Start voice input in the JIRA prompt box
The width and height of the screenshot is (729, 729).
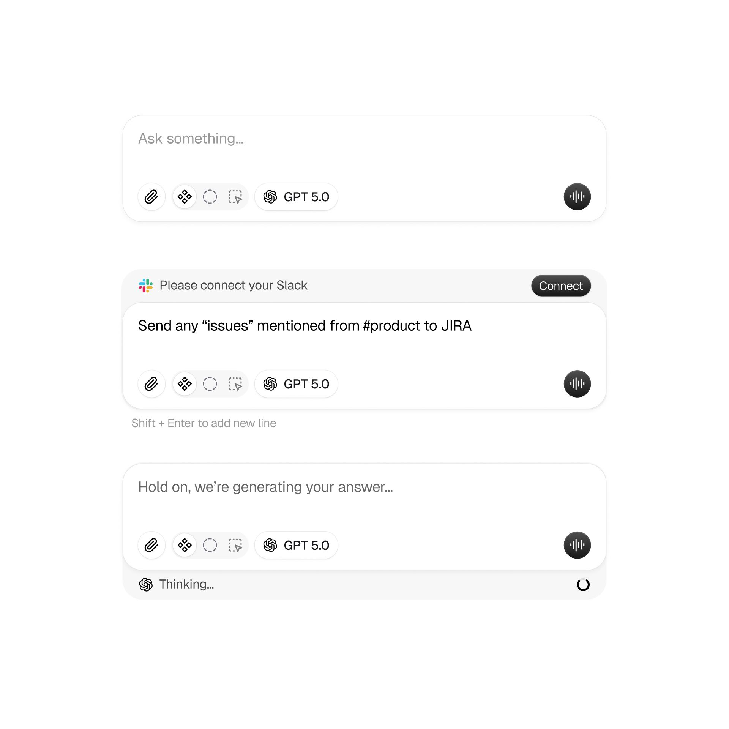point(577,384)
